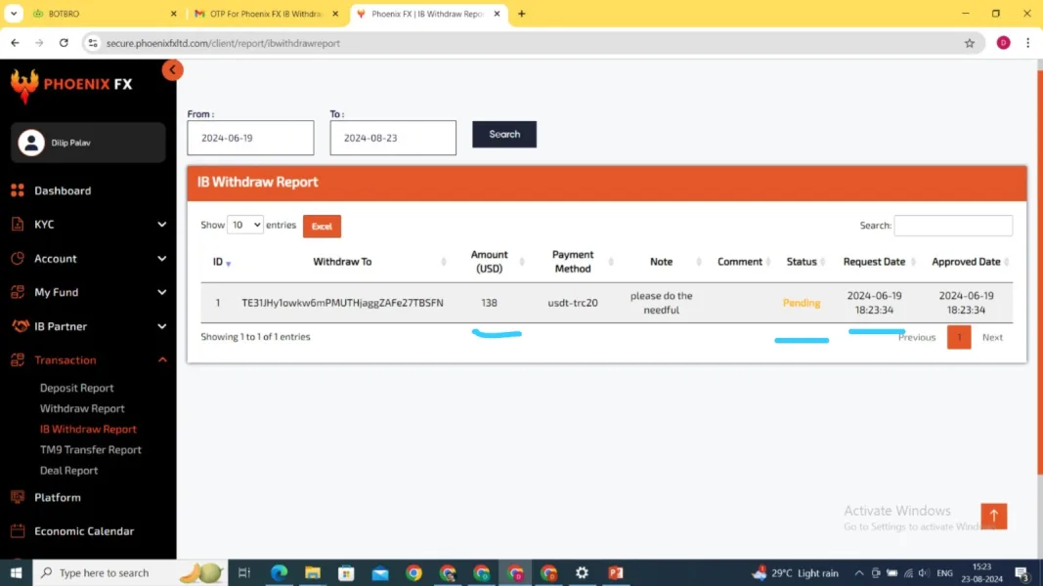Open the Deal Report page
This screenshot has height=586, width=1043.
(x=68, y=471)
